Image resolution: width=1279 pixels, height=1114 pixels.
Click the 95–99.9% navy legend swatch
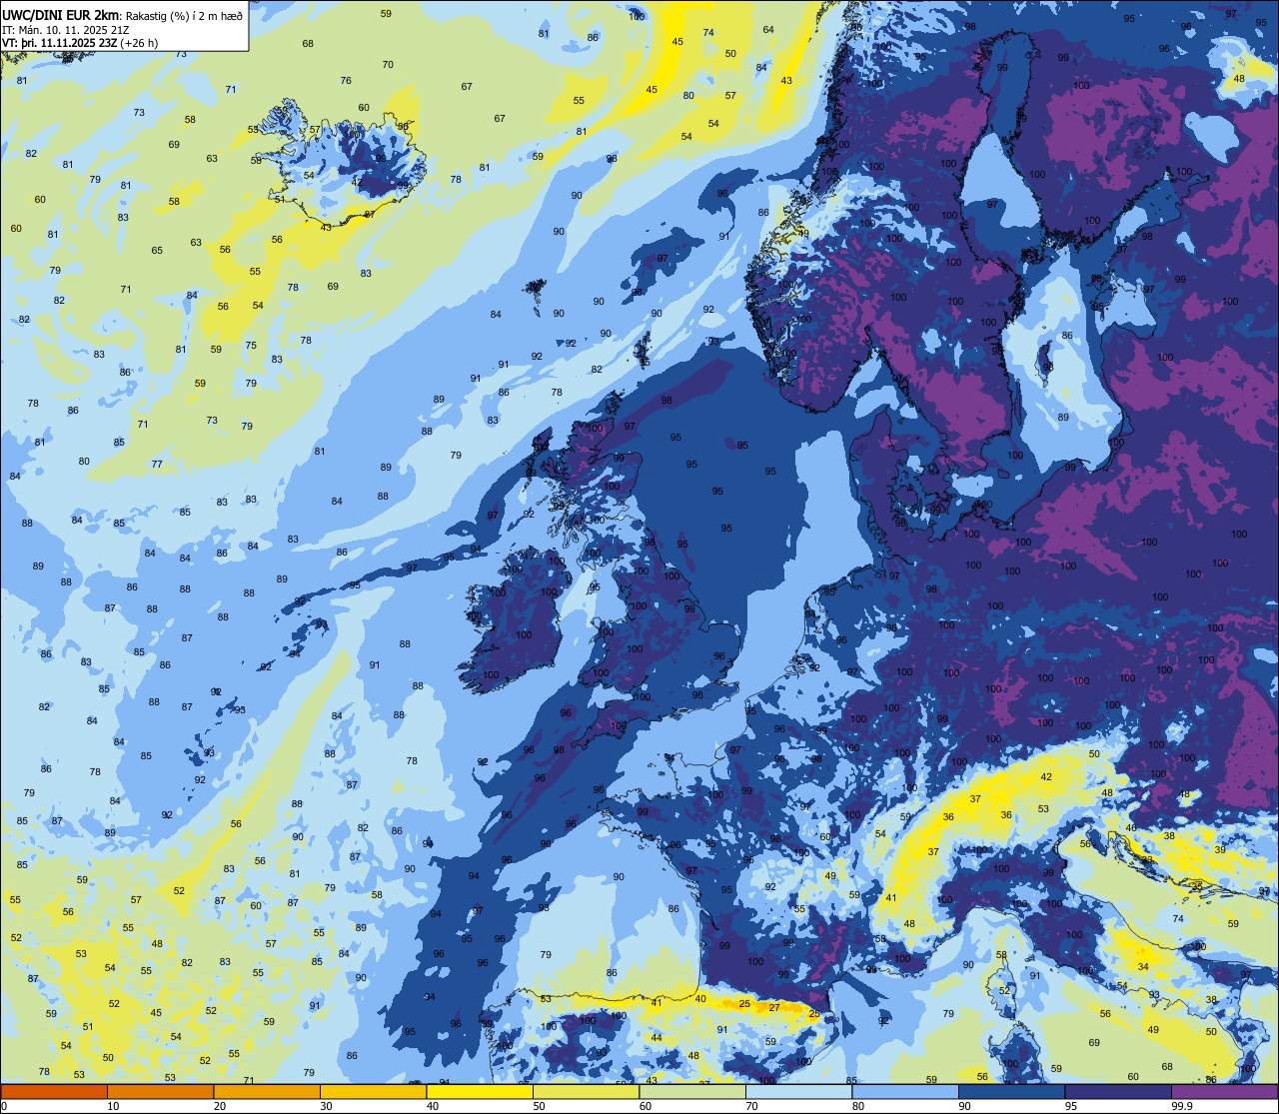pos(1118,1092)
